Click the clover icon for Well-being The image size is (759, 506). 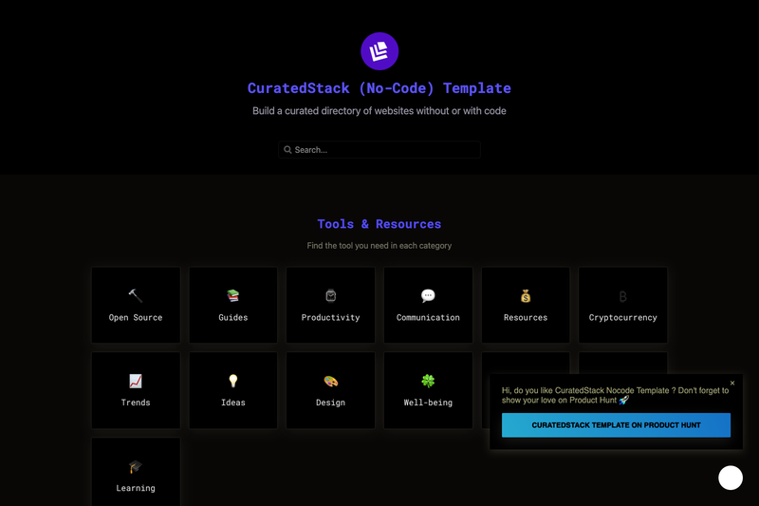(x=428, y=381)
